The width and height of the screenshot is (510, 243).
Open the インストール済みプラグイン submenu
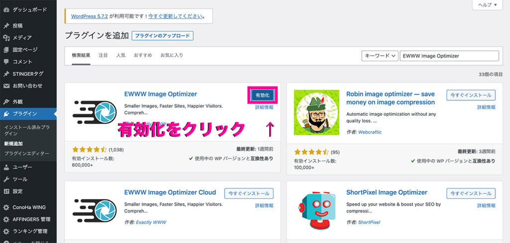point(27,130)
